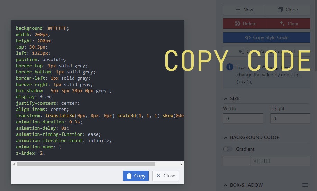Click the 'animation-timing-function: ease;' line

tap(58, 134)
